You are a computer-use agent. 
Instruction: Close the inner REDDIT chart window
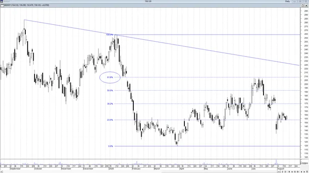(x=306, y=5)
